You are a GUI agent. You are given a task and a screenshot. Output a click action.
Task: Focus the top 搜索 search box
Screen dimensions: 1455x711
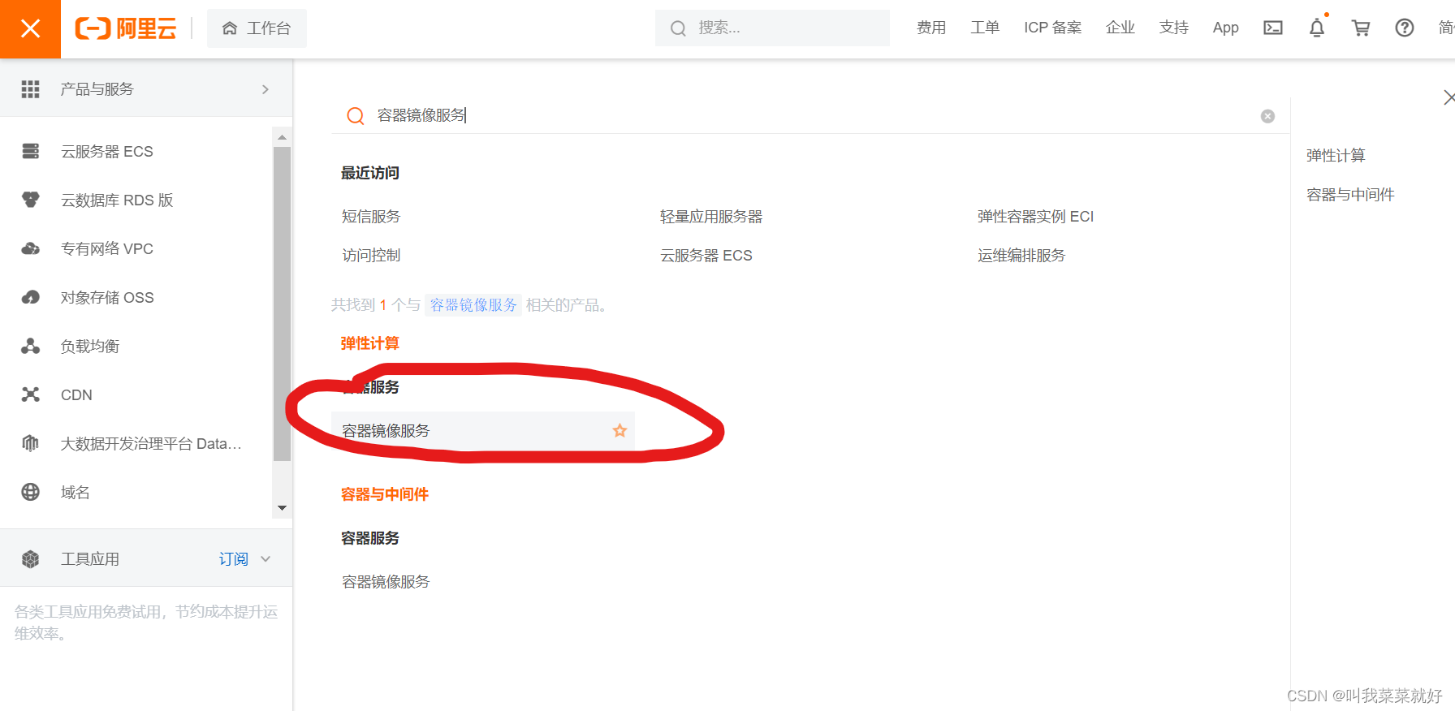772,28
